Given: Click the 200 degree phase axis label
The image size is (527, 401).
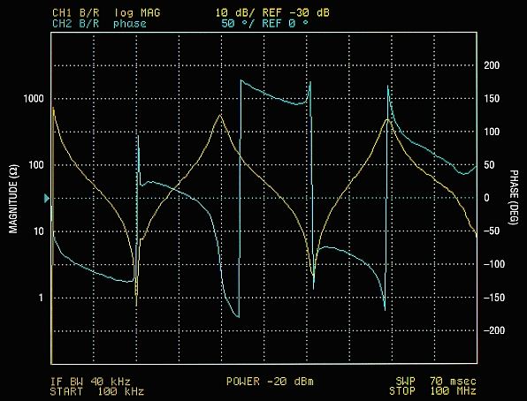Looking at the screenshot, I should pos(492,65).
